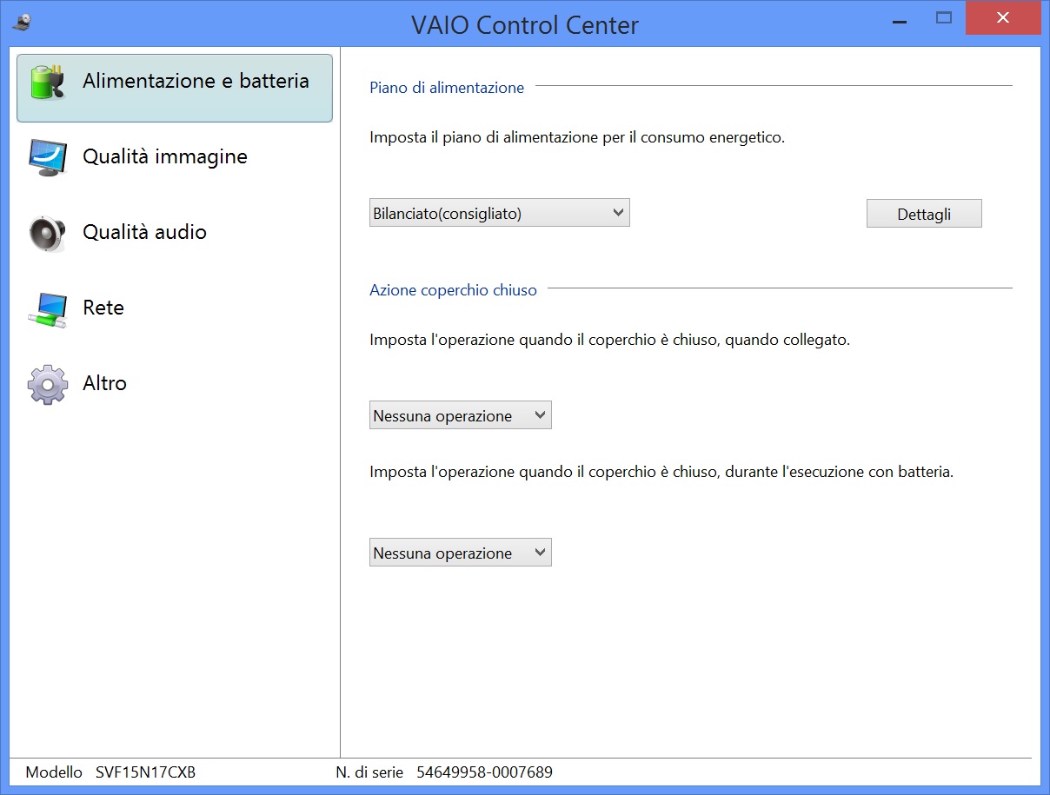Image resolution: width=1050 pixels, height=795 pixels.
Task: Click the serial number 54649958-0007689
Action: [x=484, y=772]
